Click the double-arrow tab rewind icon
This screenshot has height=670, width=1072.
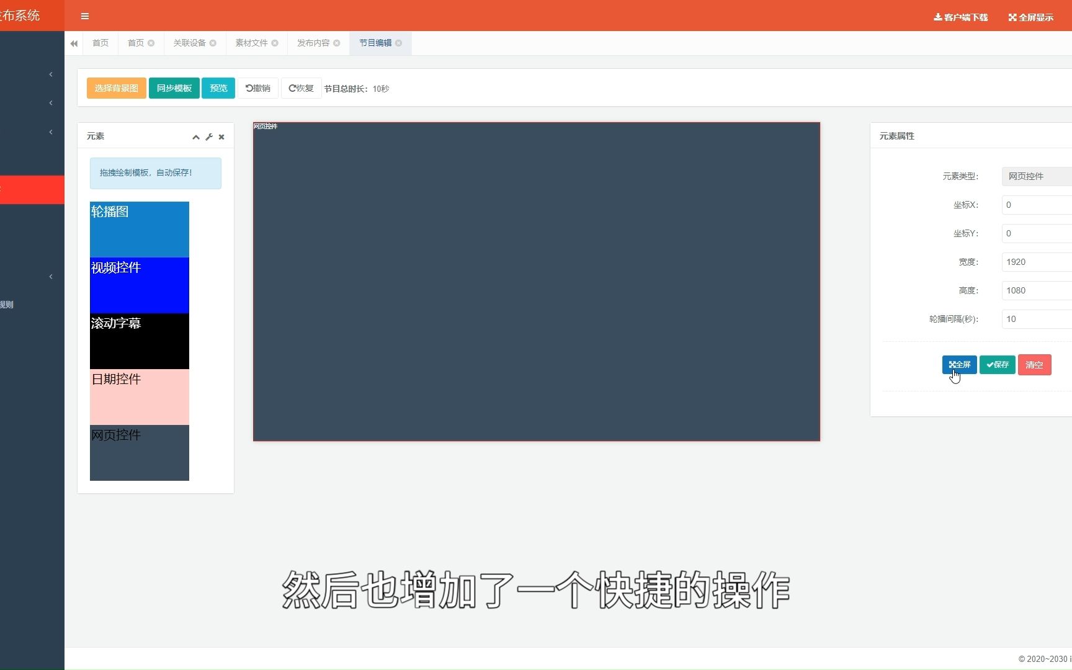pyautogui.click(x=73, y=43)
